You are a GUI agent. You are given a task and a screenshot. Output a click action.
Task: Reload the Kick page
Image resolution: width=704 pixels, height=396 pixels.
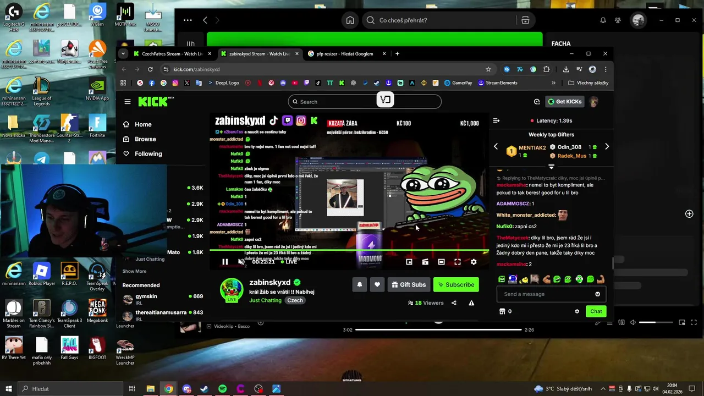(150, 69)
